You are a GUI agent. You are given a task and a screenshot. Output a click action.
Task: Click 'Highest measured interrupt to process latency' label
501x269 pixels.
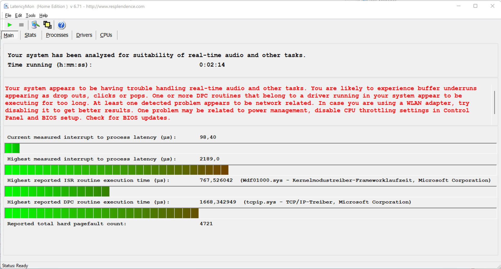coord(92,159)
